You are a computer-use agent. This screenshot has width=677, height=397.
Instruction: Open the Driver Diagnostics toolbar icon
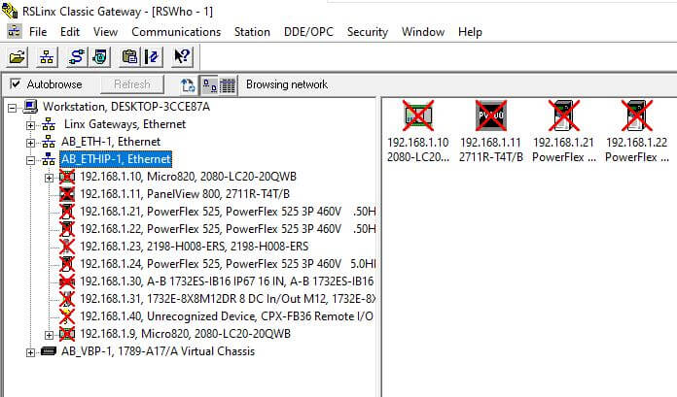(100, 57)
